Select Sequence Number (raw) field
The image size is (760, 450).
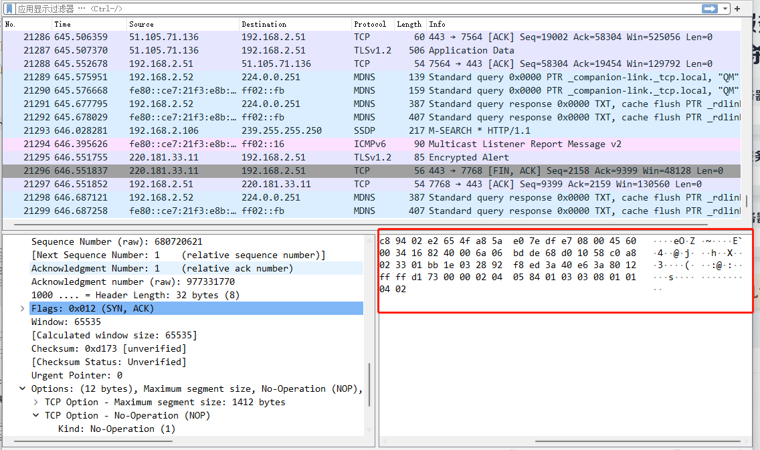pyautogui.click(x=117, y=241)
